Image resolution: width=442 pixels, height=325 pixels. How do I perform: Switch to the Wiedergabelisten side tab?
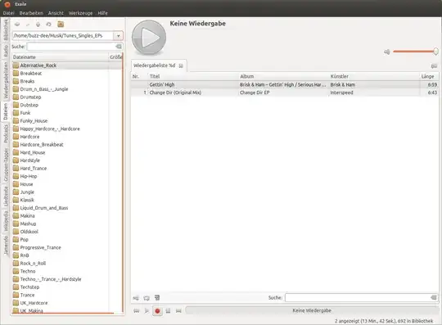(6, 80)
